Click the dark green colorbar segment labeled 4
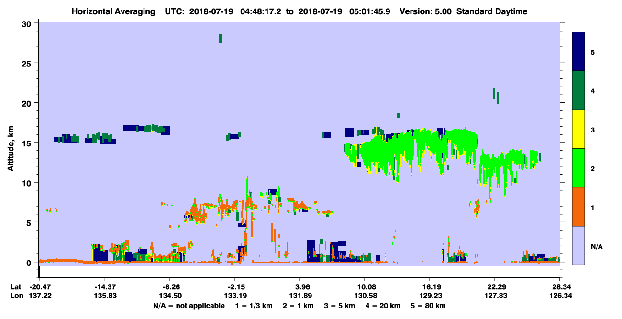Viewport: 622px width, 319px height. point(578,90)
